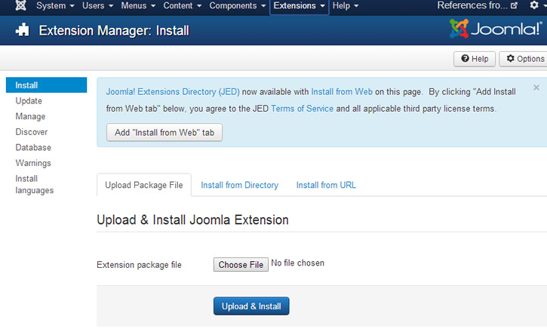Click 'Upload & Install Joomla Extension' heading

coord(192,220)
